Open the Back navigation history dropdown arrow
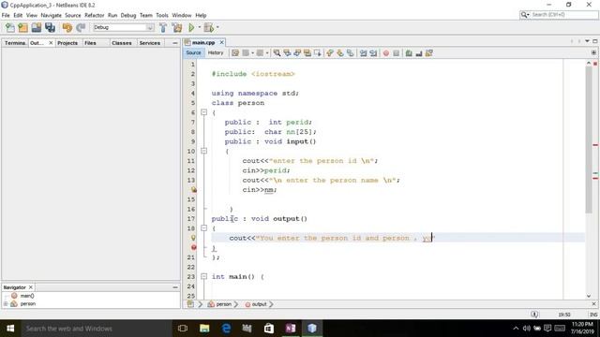The height and width of the screenshot is (337, 600). tap(252, 53)
